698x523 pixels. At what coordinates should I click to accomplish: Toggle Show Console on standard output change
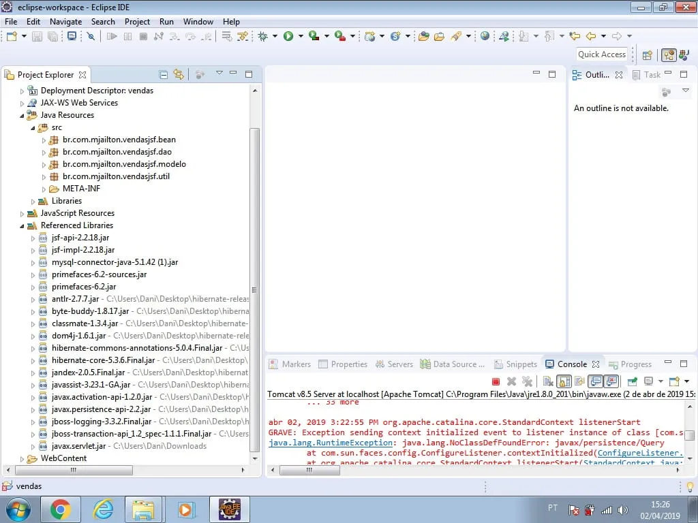[596, 382]
